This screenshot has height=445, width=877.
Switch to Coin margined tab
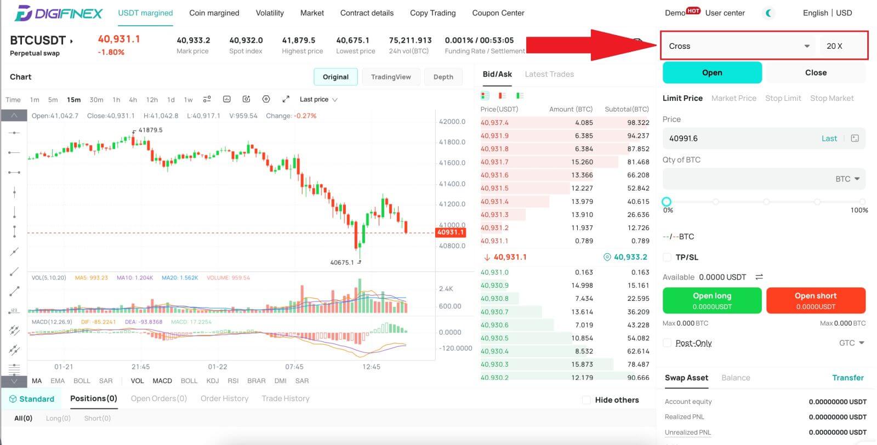pos(214,13)
